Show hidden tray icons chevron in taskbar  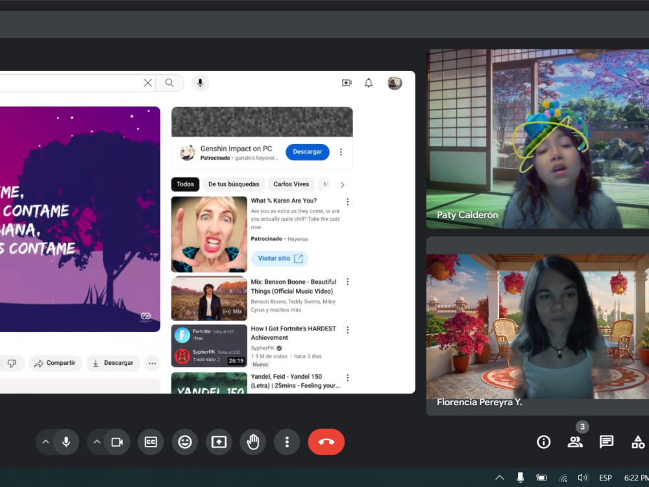500,477
